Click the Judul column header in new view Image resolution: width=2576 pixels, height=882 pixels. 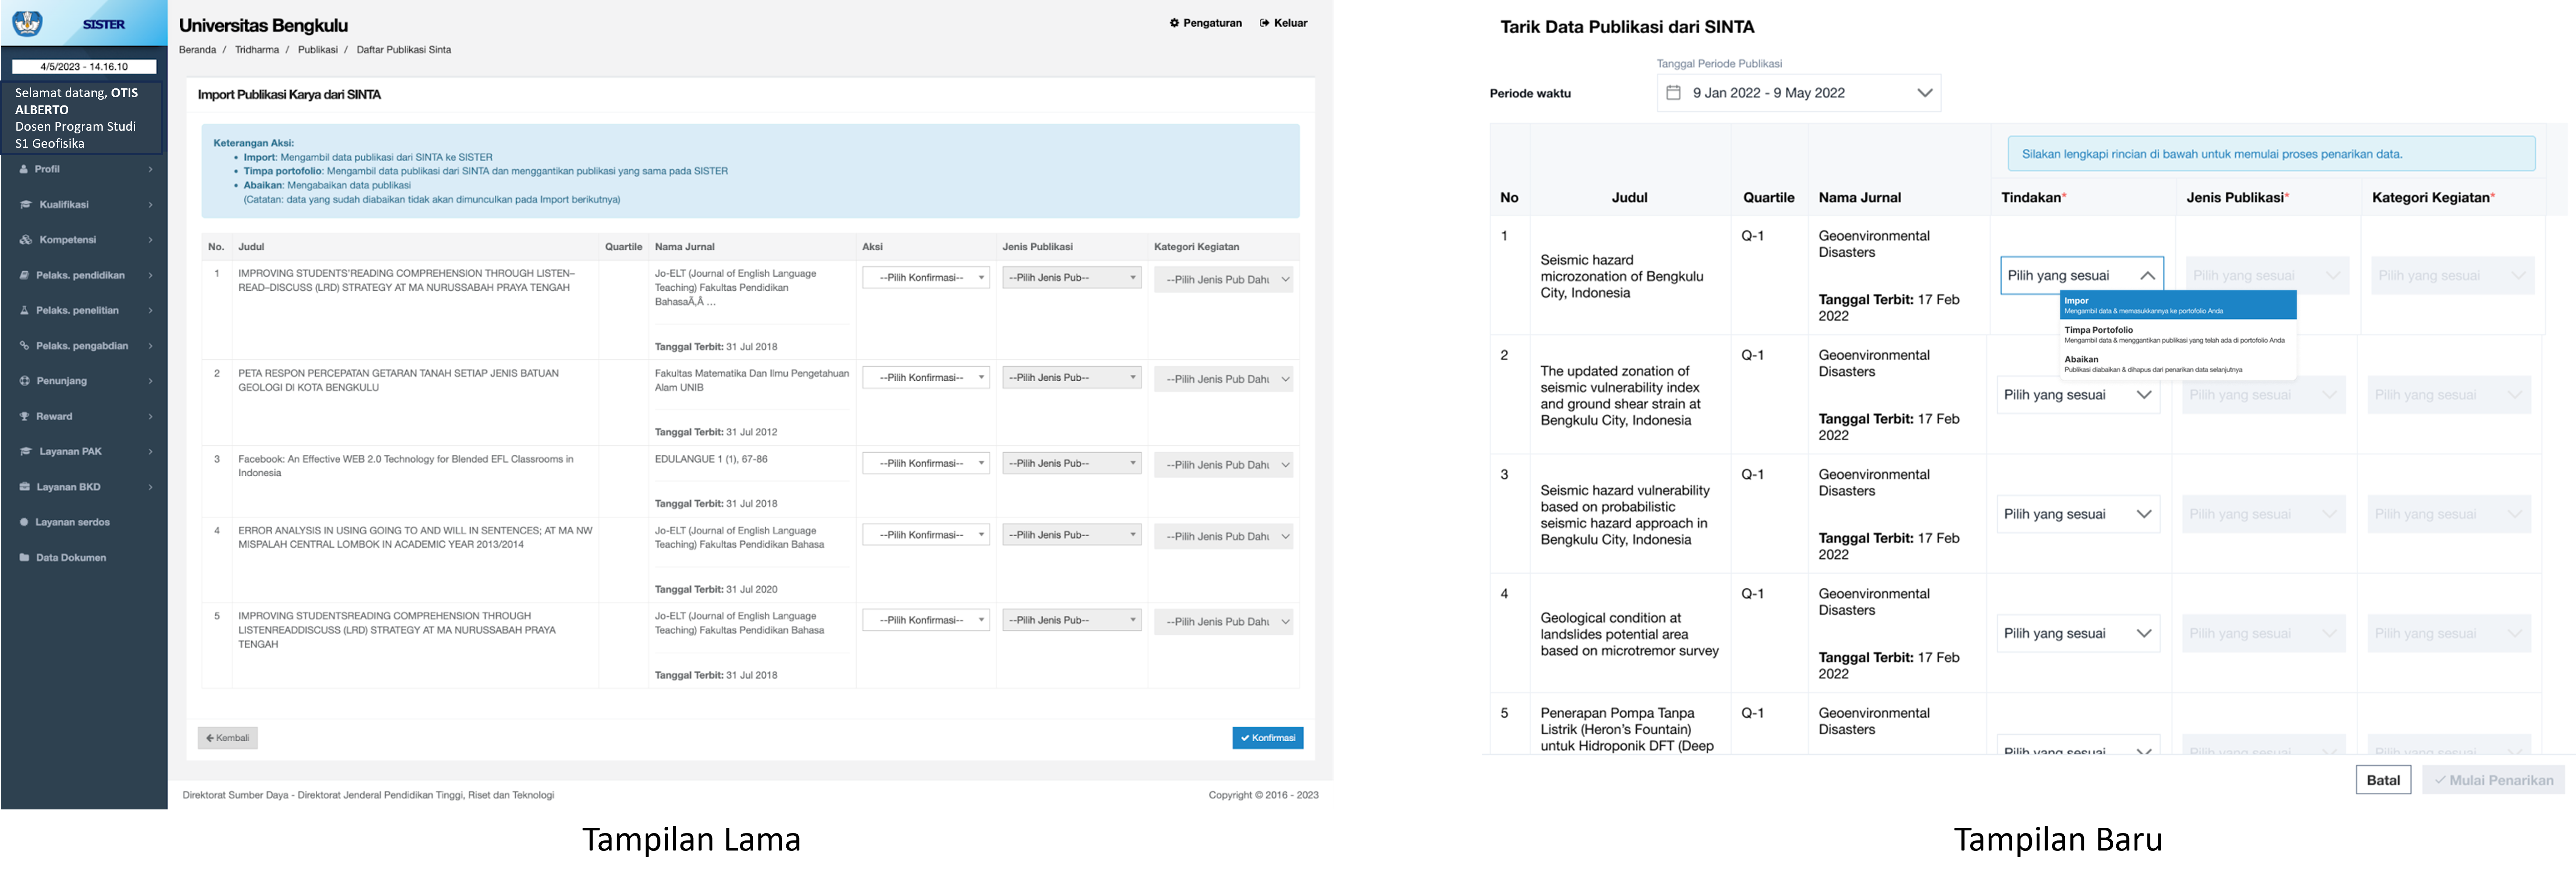[x=1629, y=198]
